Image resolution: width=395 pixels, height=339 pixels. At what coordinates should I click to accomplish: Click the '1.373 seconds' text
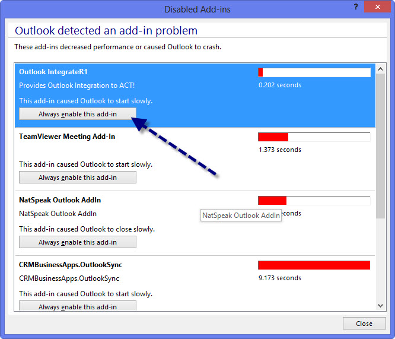[280, 150]
